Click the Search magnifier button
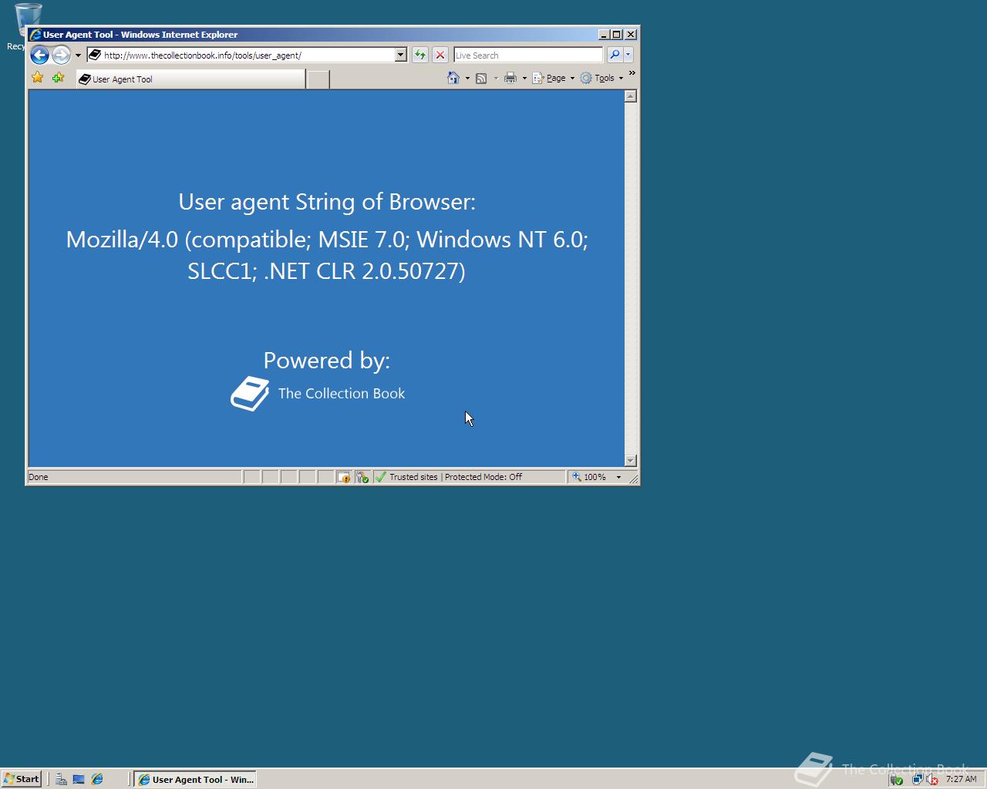987x789 pixels. [615, 55]
